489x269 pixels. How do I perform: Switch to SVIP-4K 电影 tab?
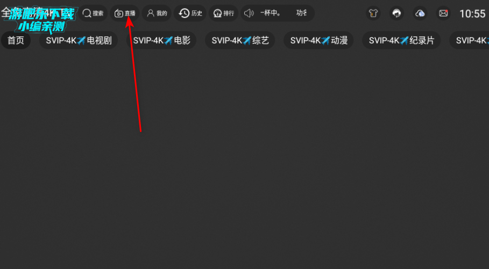[x=161, y=40]
